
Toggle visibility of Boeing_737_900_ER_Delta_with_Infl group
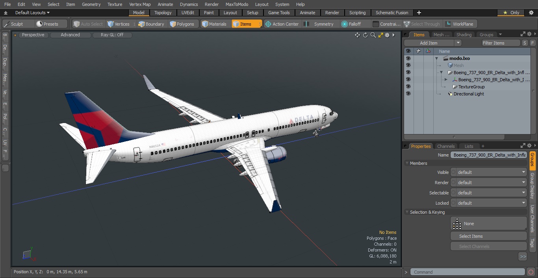coord(408,73)
